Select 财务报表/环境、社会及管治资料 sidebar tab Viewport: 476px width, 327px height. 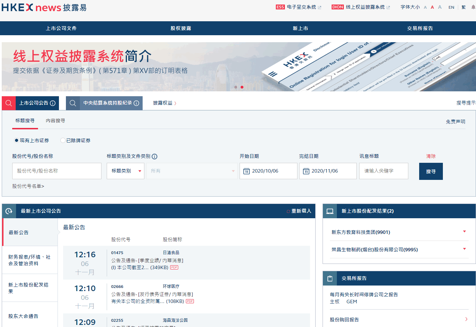point(30,260)
